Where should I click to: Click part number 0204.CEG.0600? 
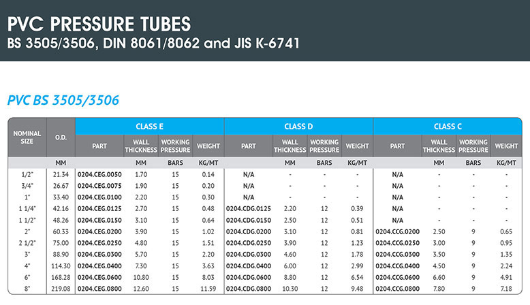point(99,277)
